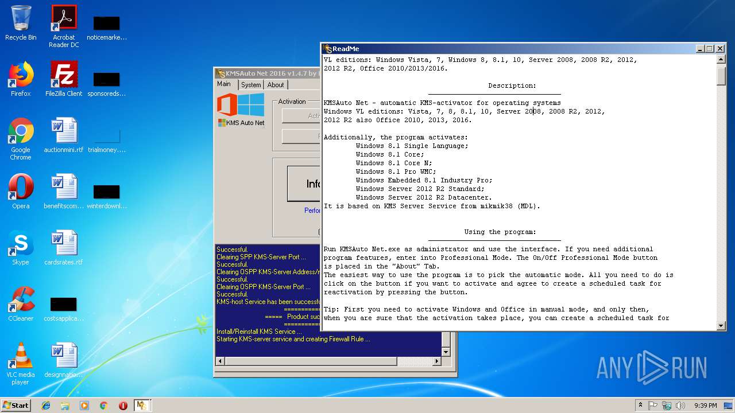
Task: Select the FileZilla Client shortcut
Action: 64,79
